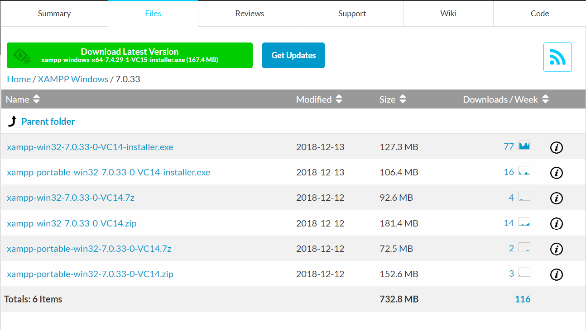Viewport: 586px width, 330px height.
Task: Sort files by Downloads / Week column
Action: 506,99
